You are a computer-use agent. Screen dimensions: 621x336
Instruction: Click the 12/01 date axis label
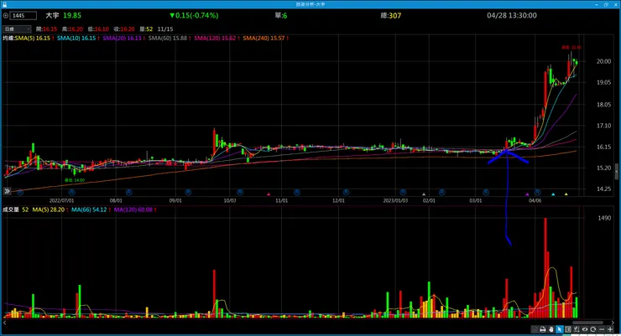(338, 201)
